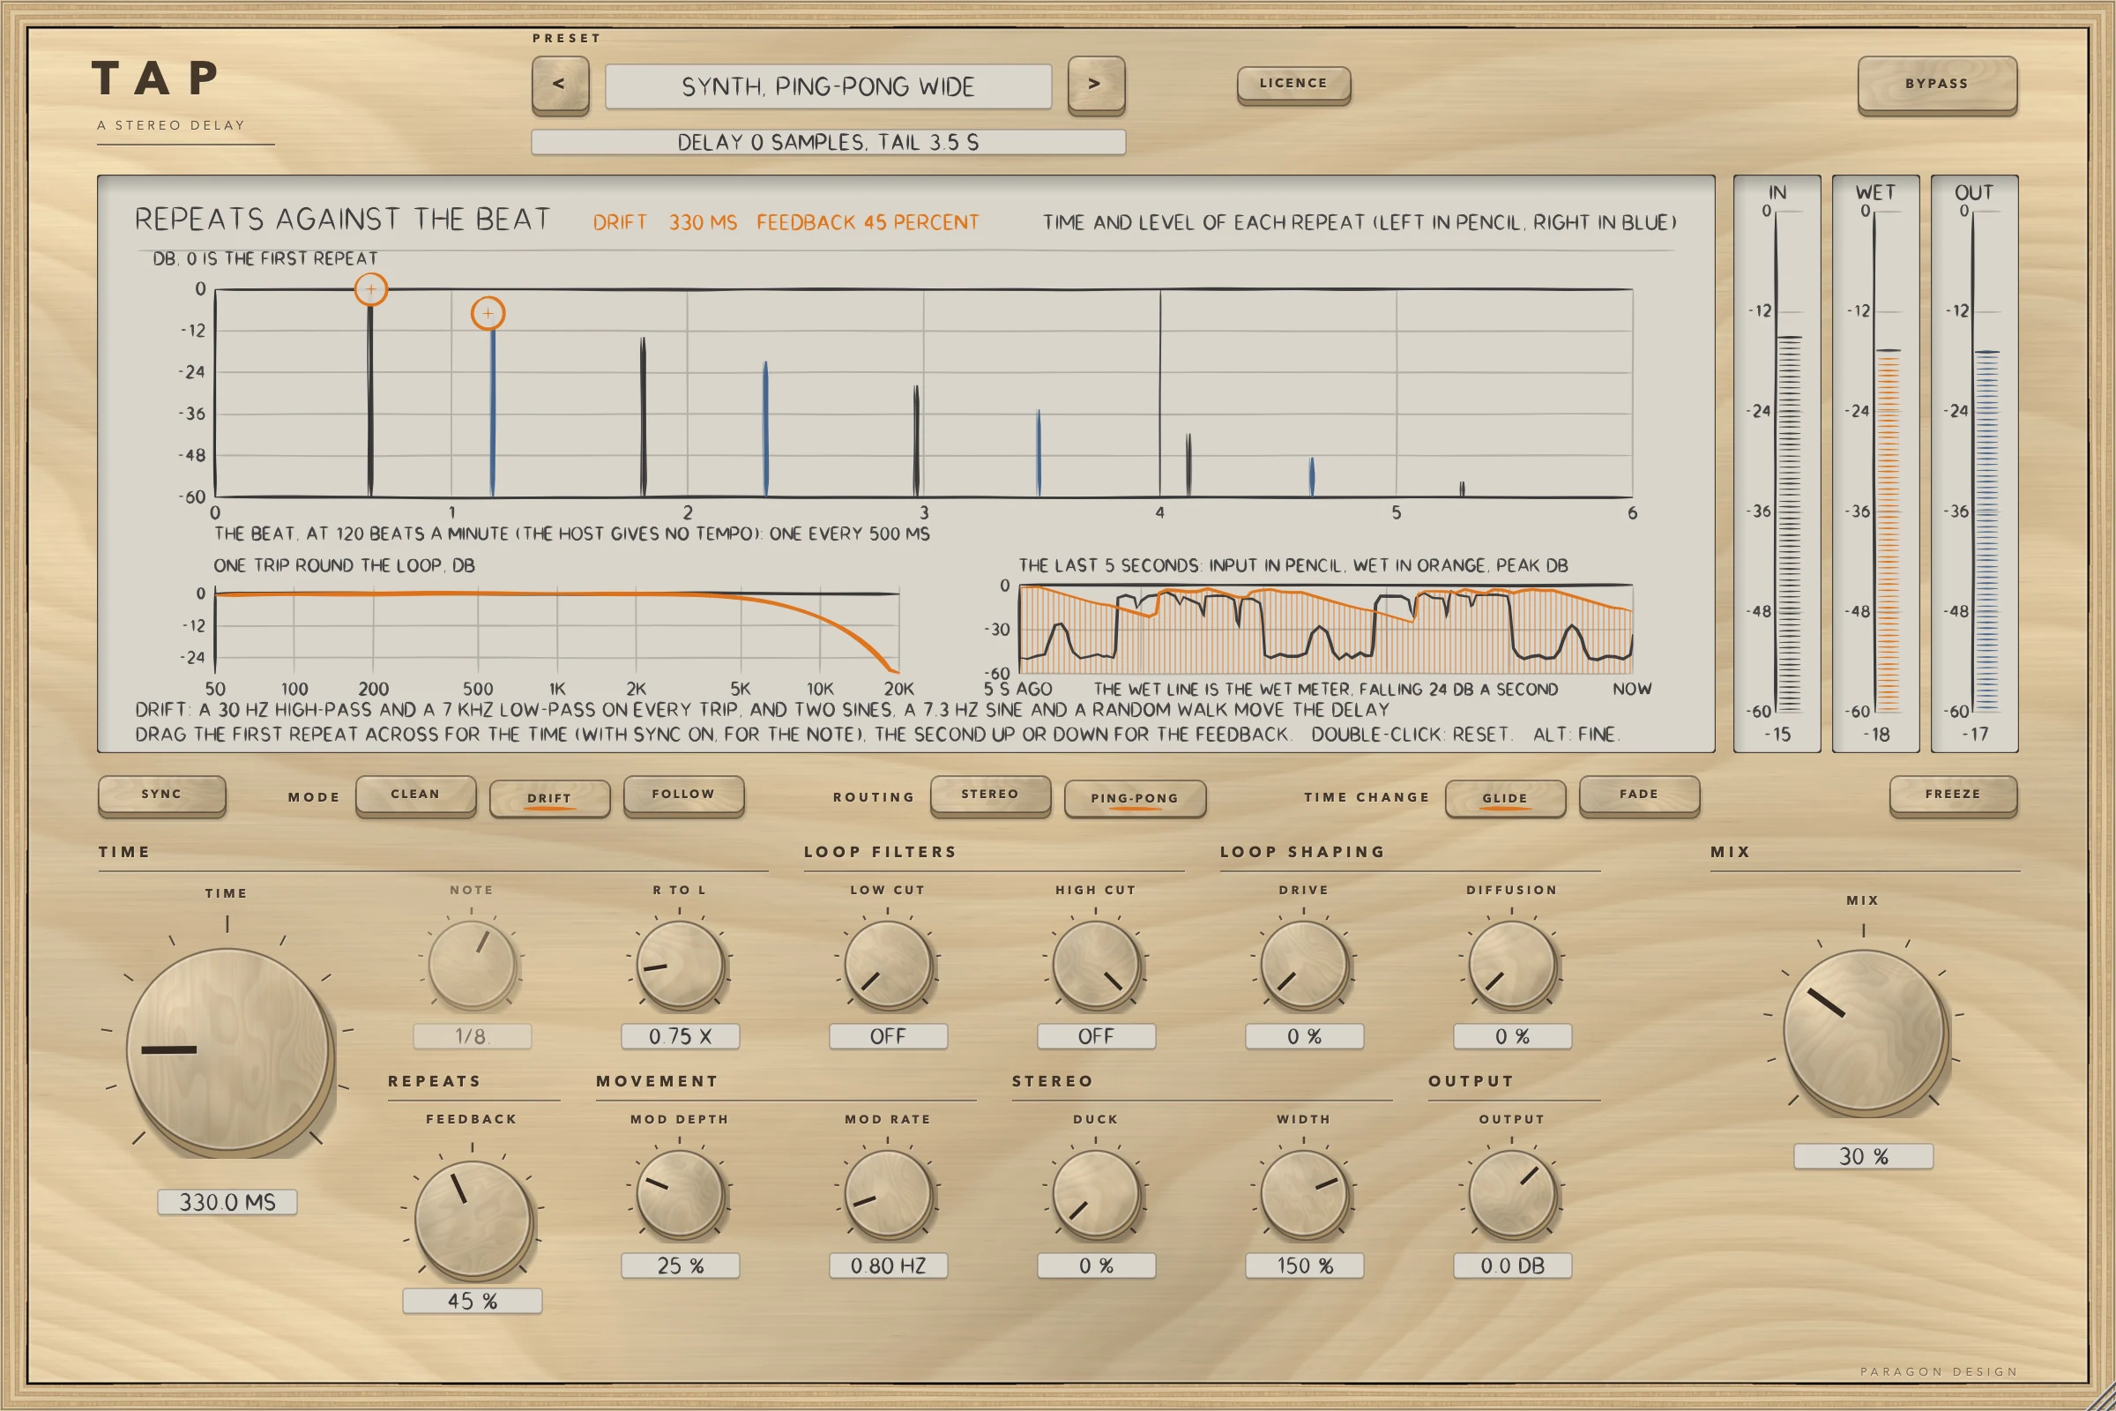Viewport: 2116px width, 1411px height.
Task: Go to the next preset arrow
Action: point(1096,85)
